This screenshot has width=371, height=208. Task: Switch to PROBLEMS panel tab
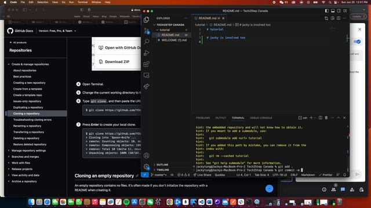(x=203, y=118)
